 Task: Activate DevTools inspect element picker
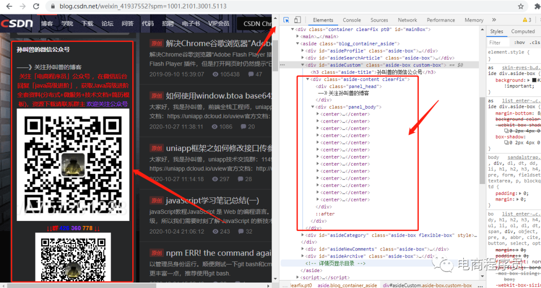pos(286,20)
